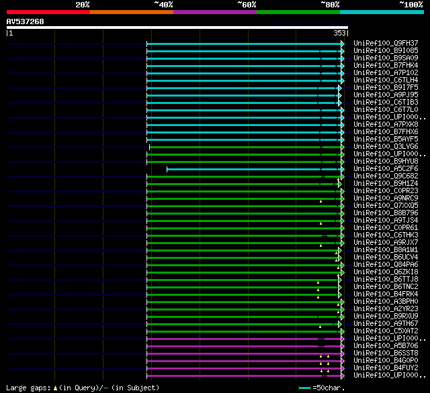Select the UniRef100_Q3LVG6 hit label
This screenshot has height=393, width=430.
[386, 147]
